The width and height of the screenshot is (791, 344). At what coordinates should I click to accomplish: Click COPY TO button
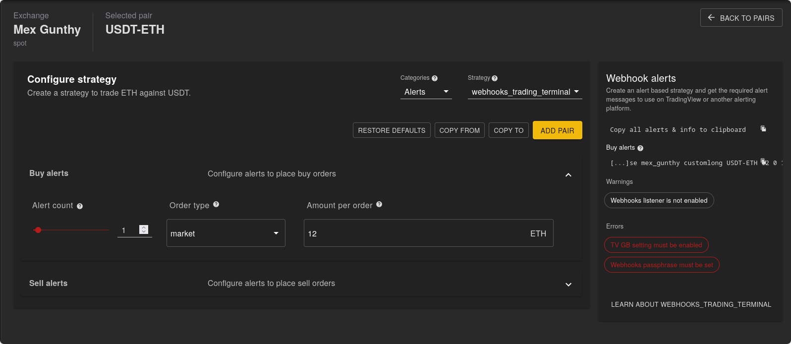508,130
